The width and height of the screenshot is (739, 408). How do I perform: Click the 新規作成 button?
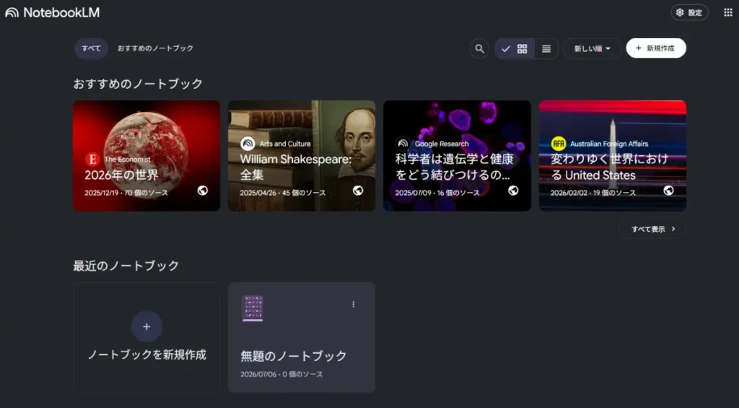point(655,48)
